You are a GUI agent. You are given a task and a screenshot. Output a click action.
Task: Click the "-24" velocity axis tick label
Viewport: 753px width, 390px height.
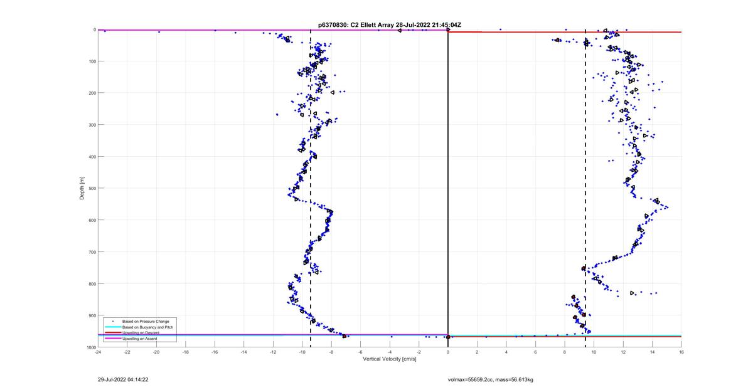coord(98,352)
